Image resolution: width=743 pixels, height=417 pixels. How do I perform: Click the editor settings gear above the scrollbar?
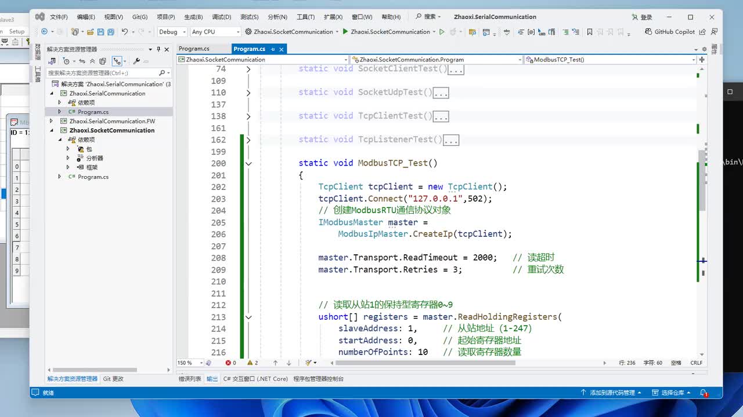(704, 49)
